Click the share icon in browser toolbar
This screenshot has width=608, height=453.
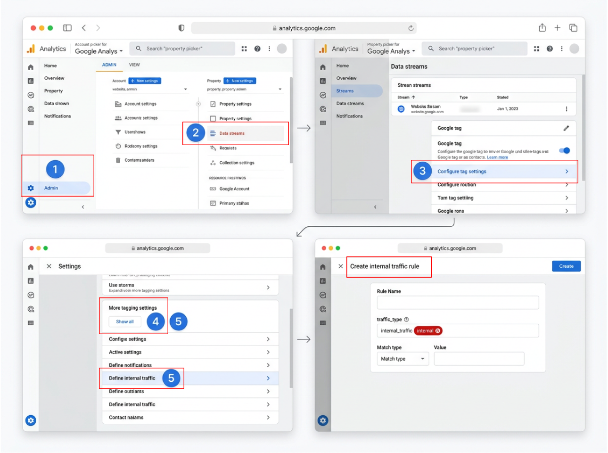pyautogui.click(x=542, y=28)
